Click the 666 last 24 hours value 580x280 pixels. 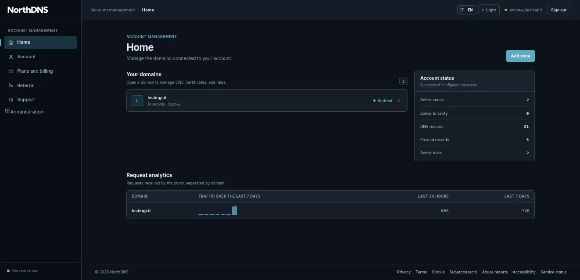(x=445, y=211)
